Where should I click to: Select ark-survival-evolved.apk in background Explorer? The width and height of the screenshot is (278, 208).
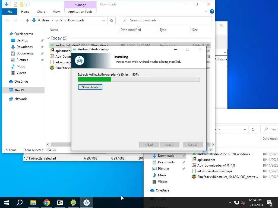pyautogui.click(x=215, y=171)
